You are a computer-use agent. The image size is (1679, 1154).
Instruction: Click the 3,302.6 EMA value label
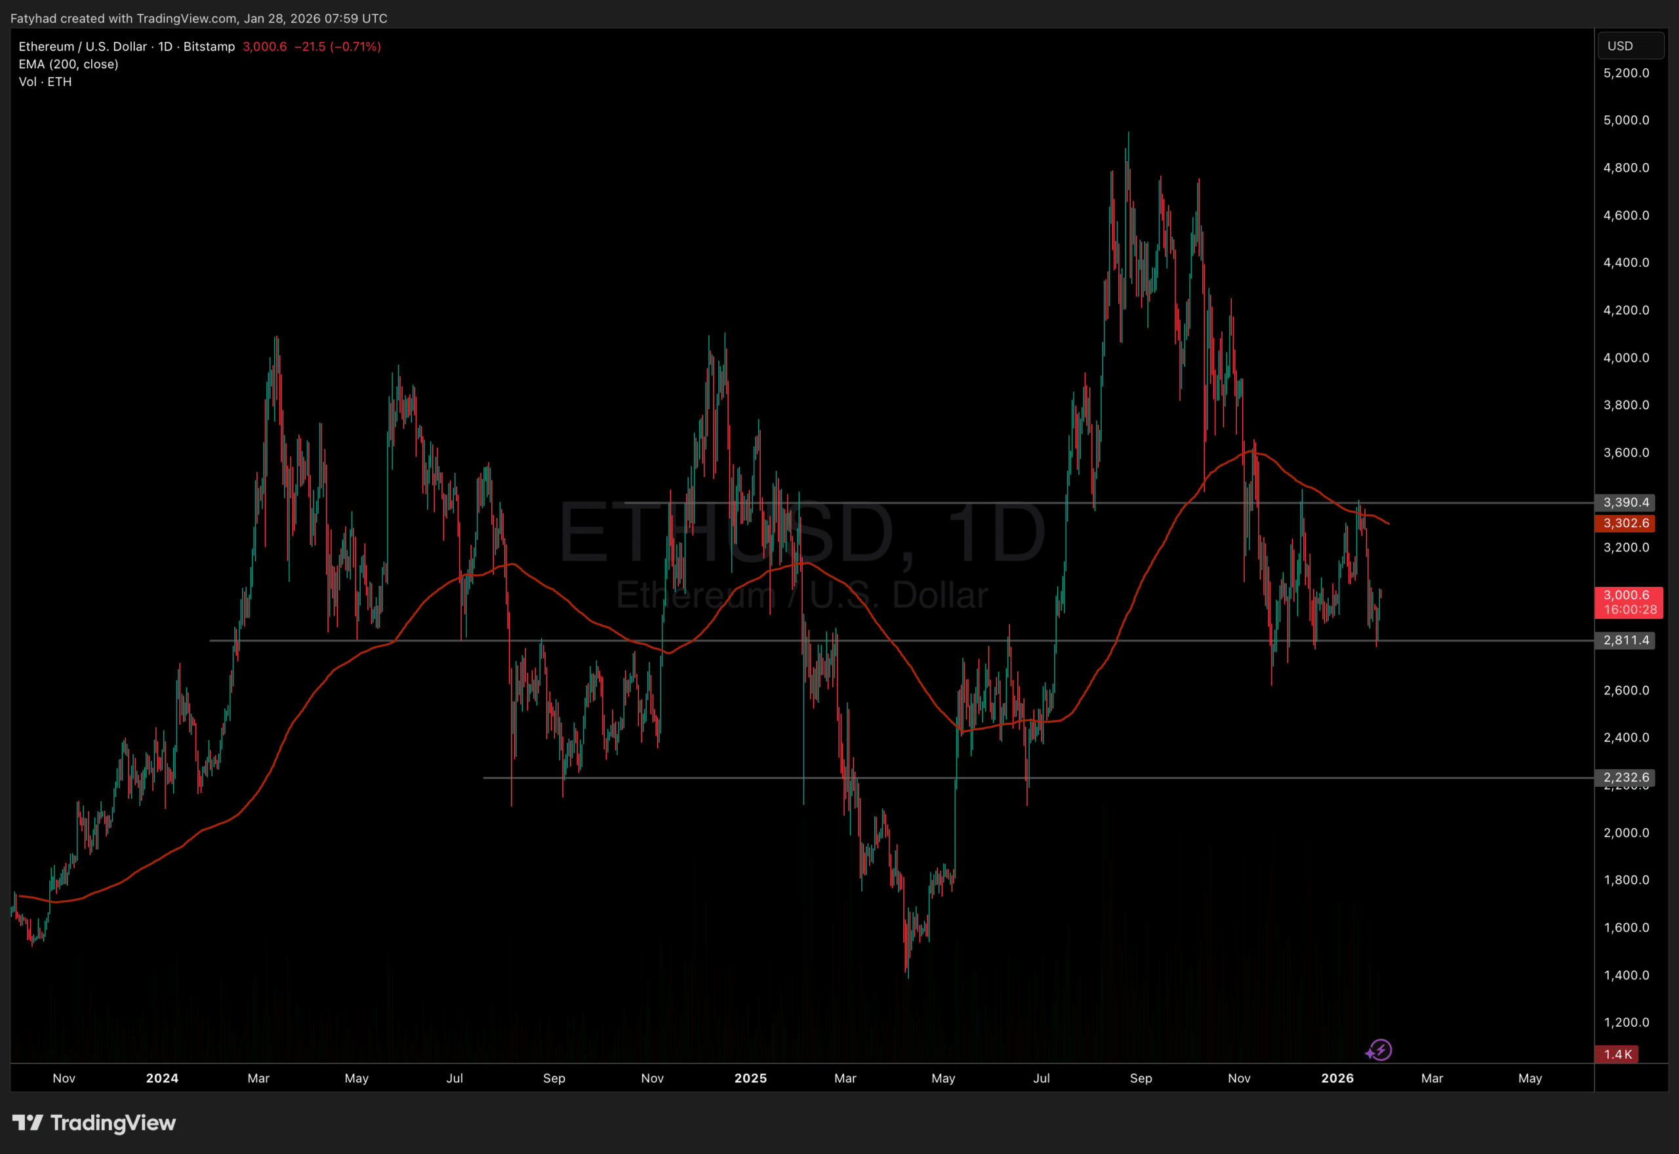pos(1625,523)
